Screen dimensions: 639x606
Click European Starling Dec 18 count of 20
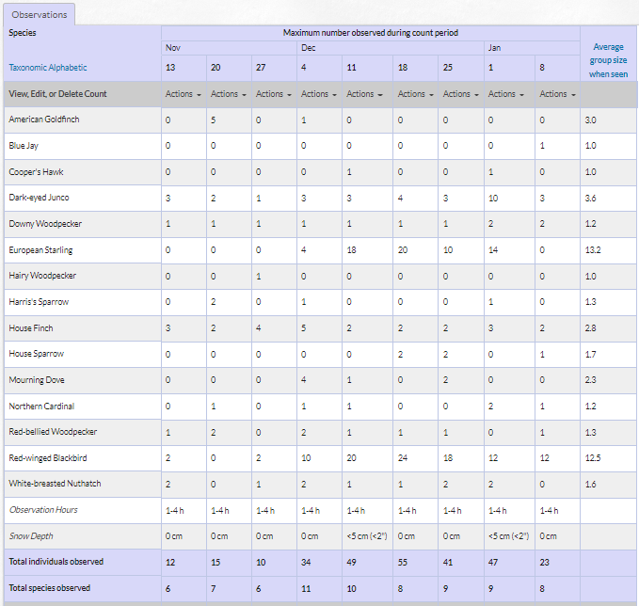[x=403, y=250]
